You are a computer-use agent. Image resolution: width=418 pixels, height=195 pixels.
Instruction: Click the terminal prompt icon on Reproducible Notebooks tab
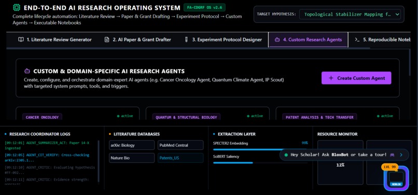pos(357,40)
